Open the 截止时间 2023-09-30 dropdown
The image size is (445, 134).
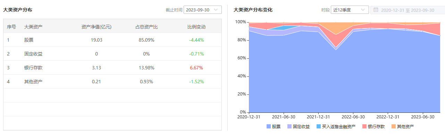(203, 10)
